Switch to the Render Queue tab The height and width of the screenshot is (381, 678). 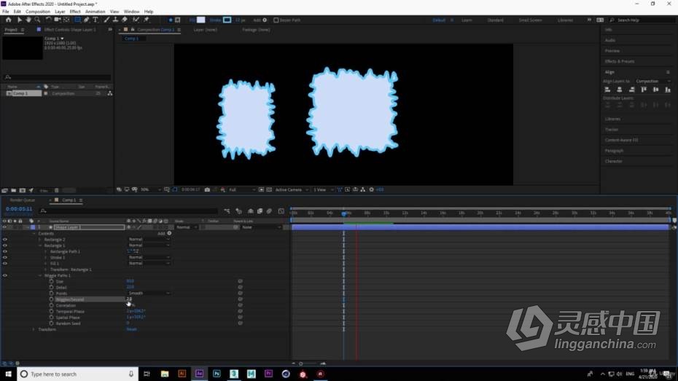(22, 200)
